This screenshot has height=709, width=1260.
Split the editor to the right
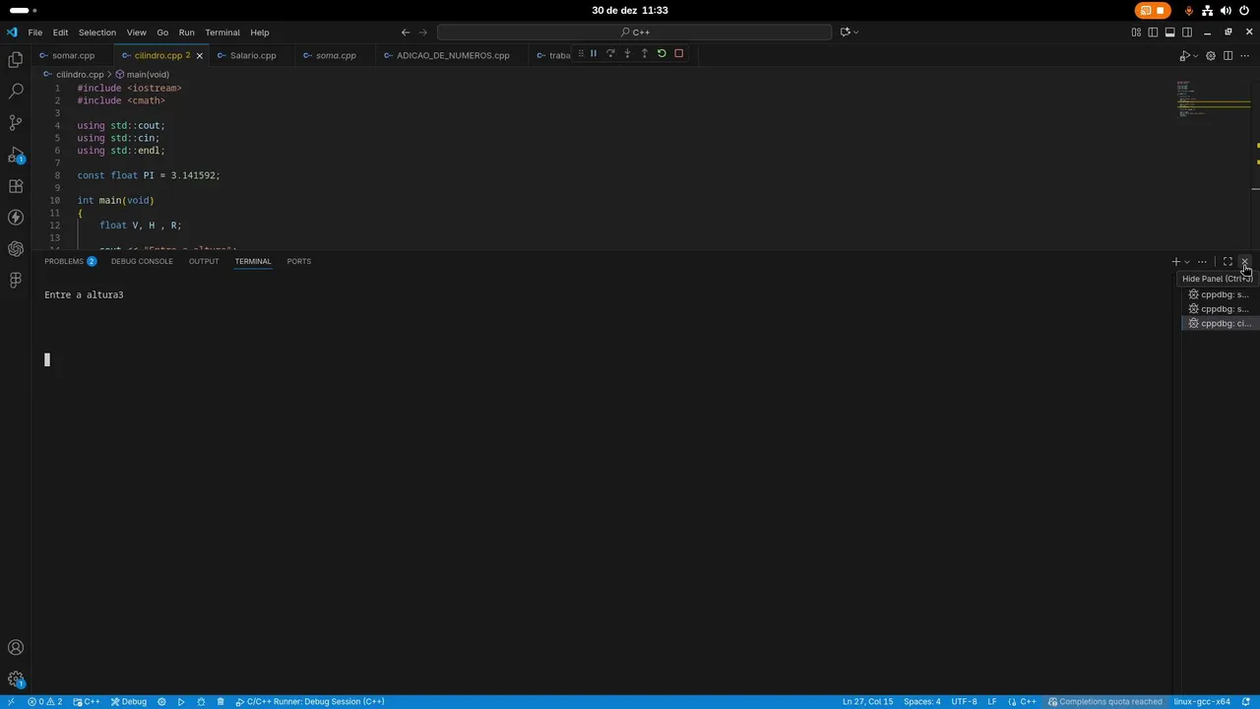1228,55
